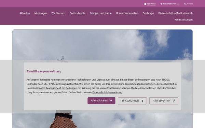This screenshot has width=205, height=128.
Task: Open the Aktuelles menu item
Action: pos(25,13)
